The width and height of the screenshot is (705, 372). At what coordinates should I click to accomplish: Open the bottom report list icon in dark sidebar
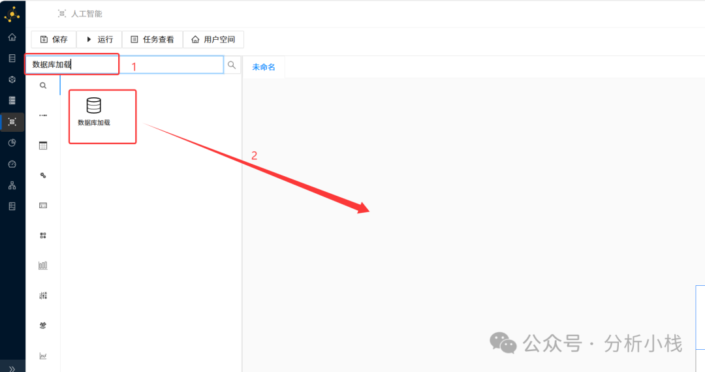[x=12, y=206]
